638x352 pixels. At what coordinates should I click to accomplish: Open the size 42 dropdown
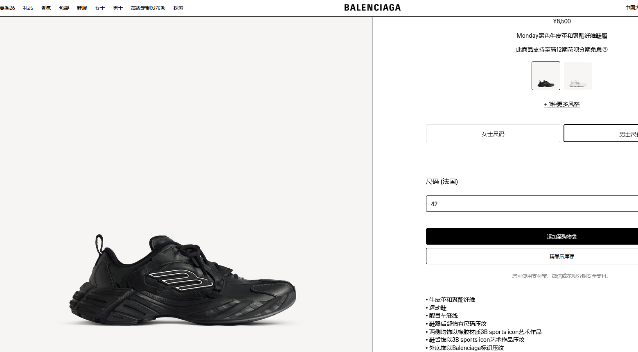(532, 204)
